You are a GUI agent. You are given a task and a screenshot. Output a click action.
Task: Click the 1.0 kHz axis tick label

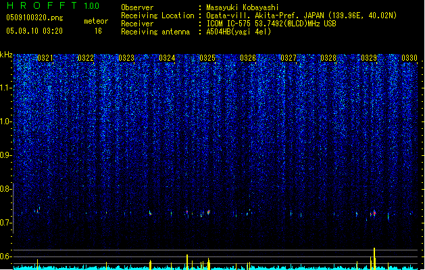tap(5, 122)
